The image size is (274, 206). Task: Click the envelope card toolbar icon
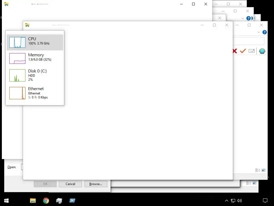click(252, 51)
